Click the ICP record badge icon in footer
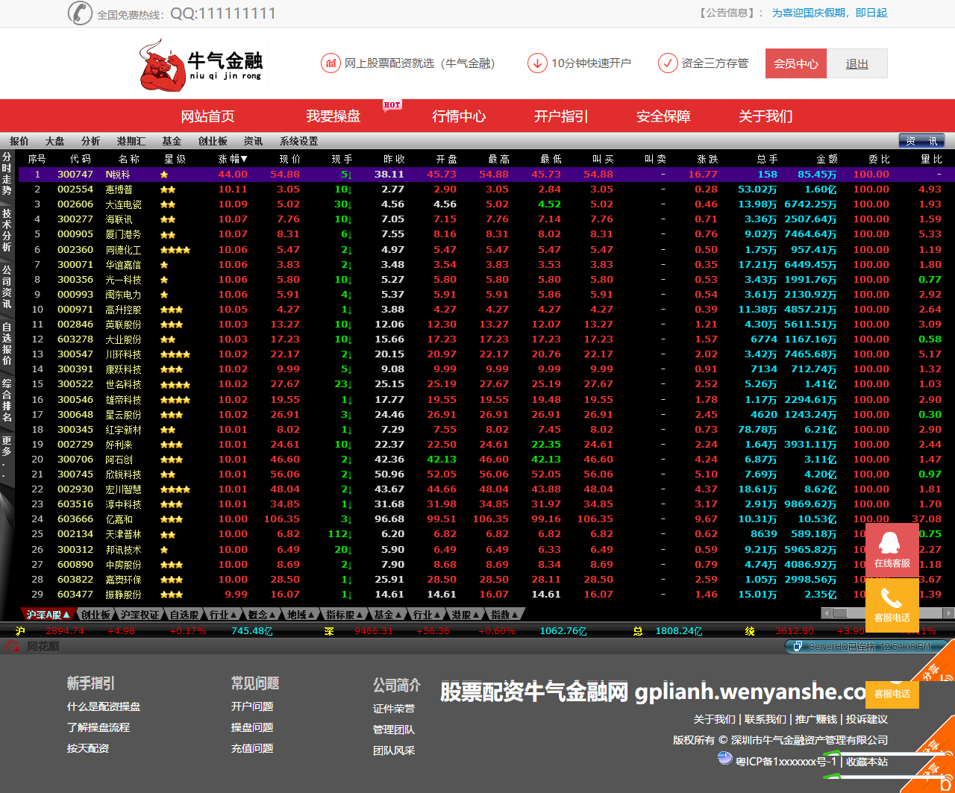This screenshot has width=955, height=793. pos(724,759)
